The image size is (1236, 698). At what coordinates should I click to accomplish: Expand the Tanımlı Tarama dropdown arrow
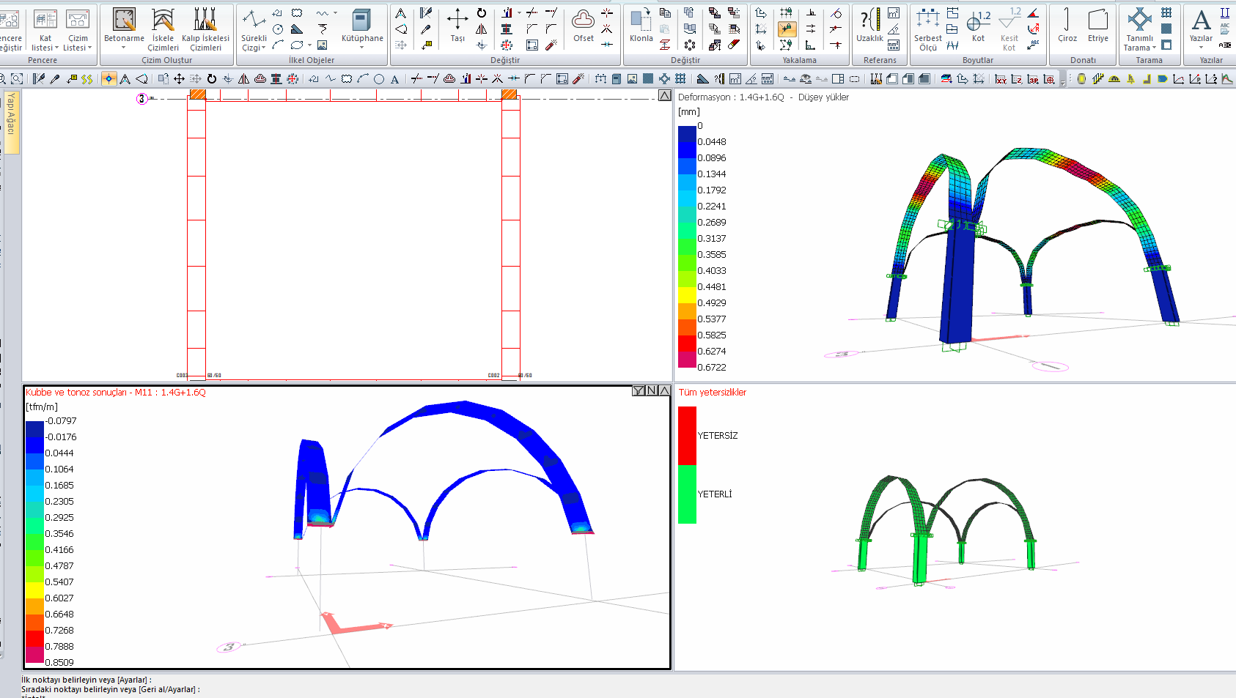(1154, 48)
